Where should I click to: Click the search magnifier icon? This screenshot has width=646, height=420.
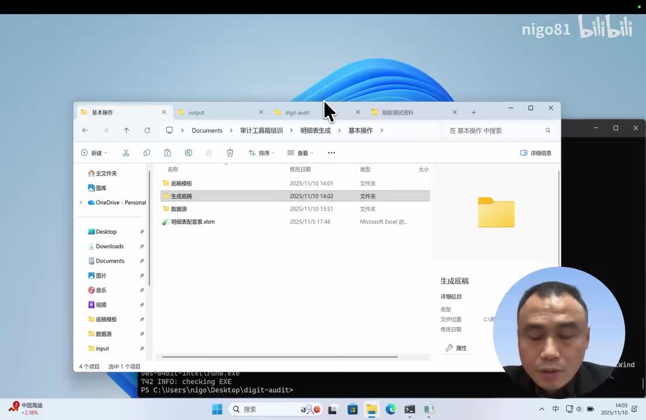(x=548, y=130)
